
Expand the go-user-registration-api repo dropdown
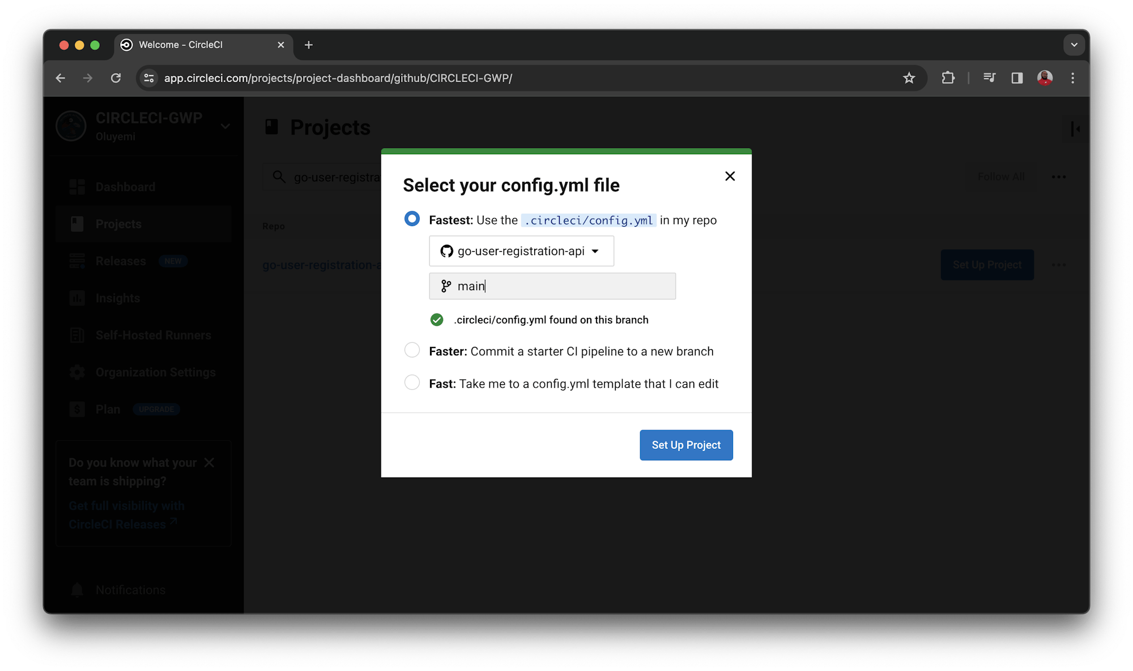point(595,251)
